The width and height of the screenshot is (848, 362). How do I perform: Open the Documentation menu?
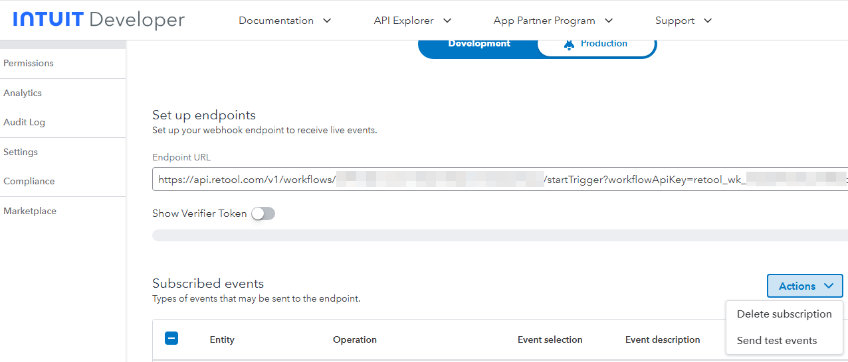click(284, 21)
